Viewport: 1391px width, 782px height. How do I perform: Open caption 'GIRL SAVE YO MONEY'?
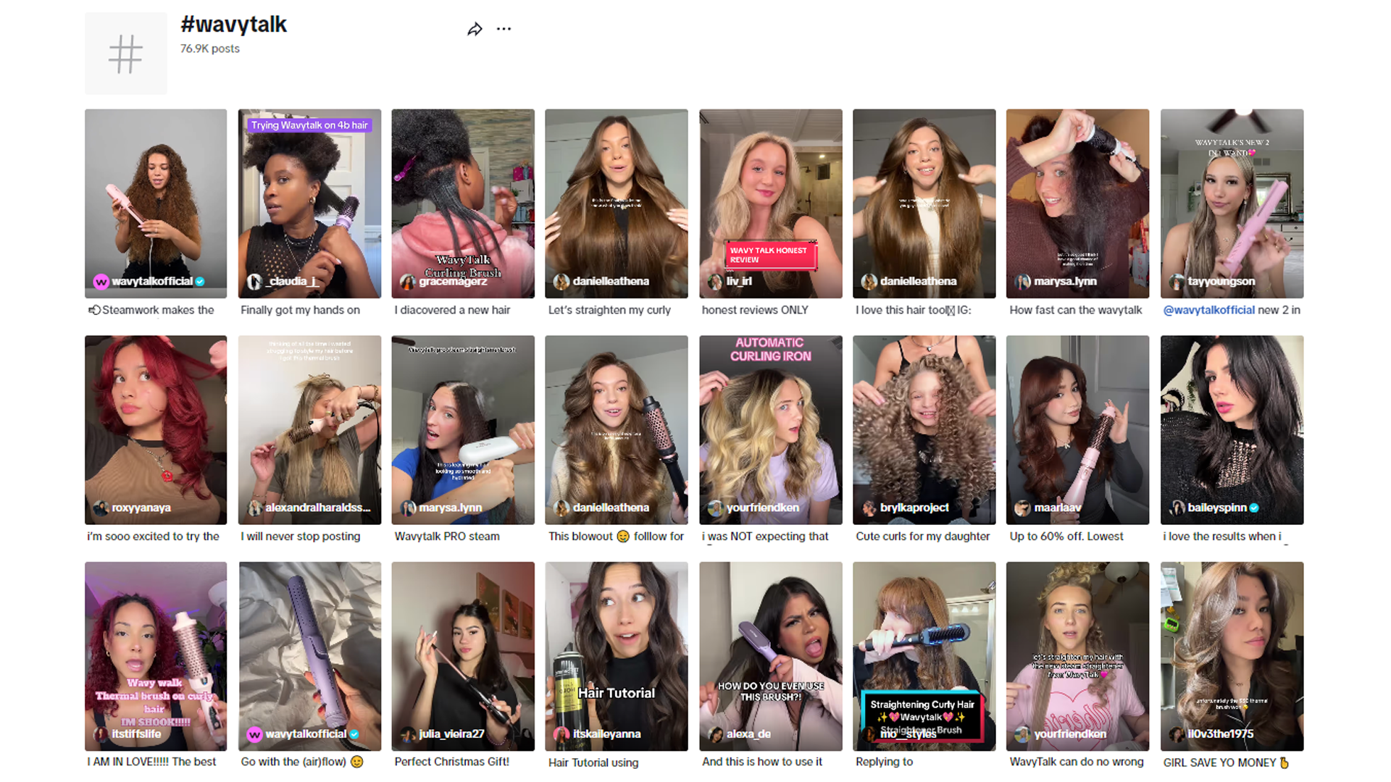(x=1227, y=762)
